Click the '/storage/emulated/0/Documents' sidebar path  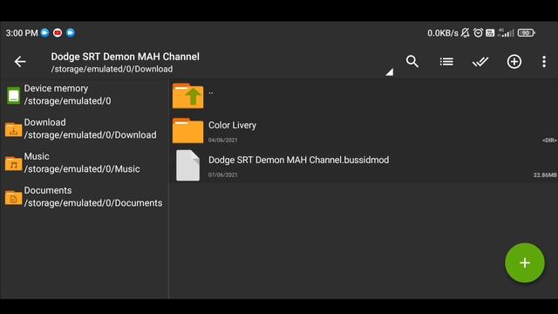(93, 203)
